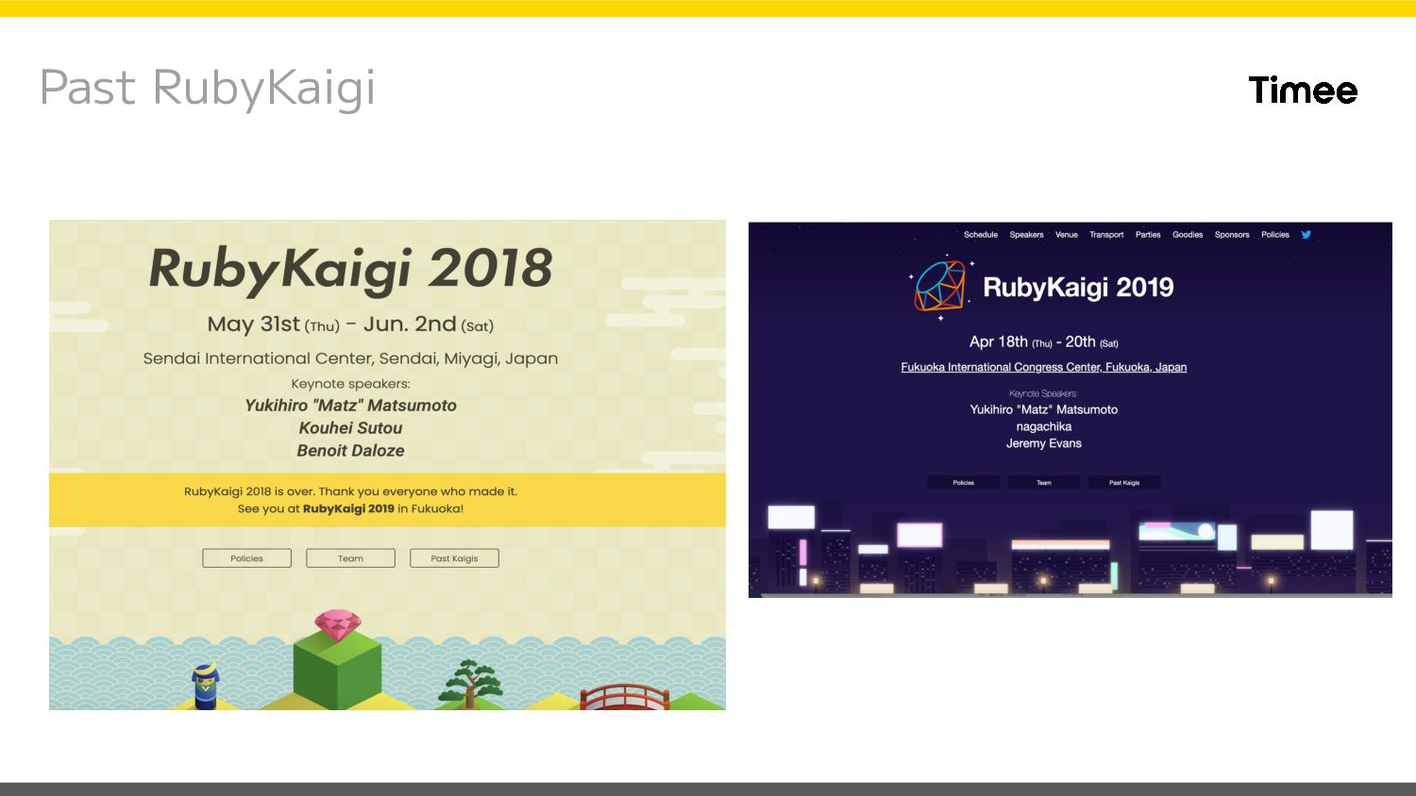Click the Apr 18th – 20th date text

[x=1044, y=342]
